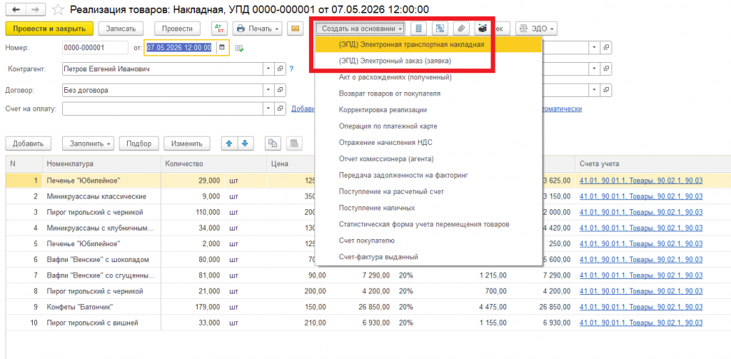Image resolution: width=731 pixels, height=359 pixels.
Task: Open attached files with the paperclip icon
Action: pyautogui.click(x=461, y=29)
